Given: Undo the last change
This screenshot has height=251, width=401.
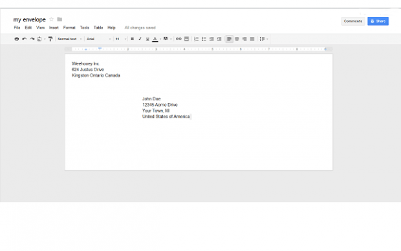Looking at the screenshot, I should [x=25, y=39].
